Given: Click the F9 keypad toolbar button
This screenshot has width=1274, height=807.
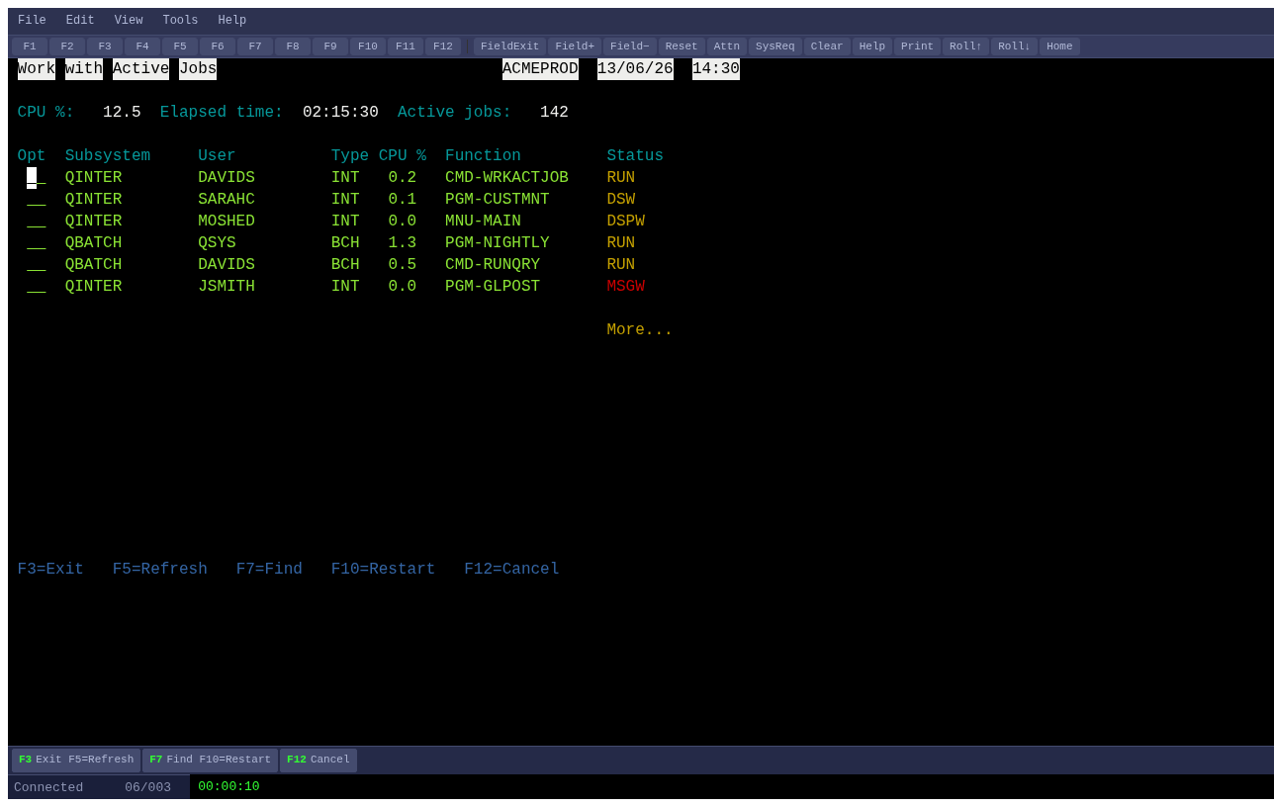Looking at the screenshot, I should [x=330, y=46].
